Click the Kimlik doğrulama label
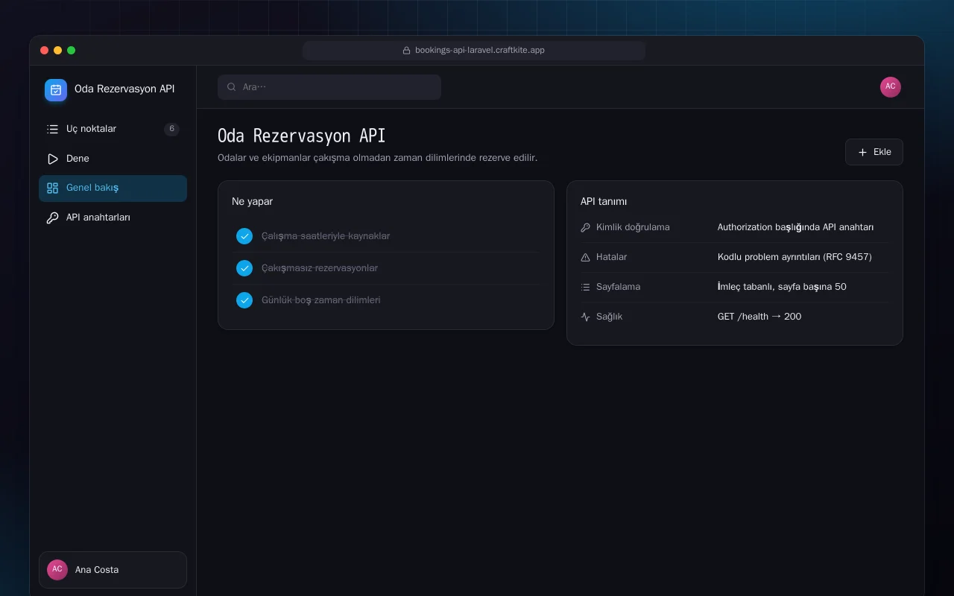This screenshot has width=954, height=596. [633, 227]
